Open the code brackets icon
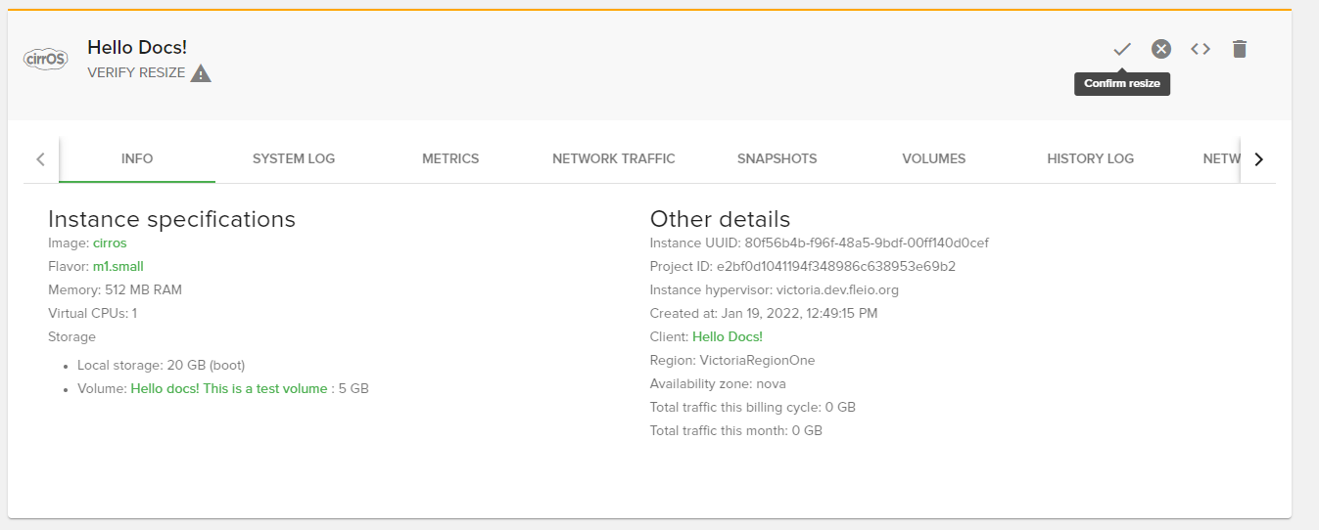This screenshot has width=1319, height=530. (x=1201, y=49)
